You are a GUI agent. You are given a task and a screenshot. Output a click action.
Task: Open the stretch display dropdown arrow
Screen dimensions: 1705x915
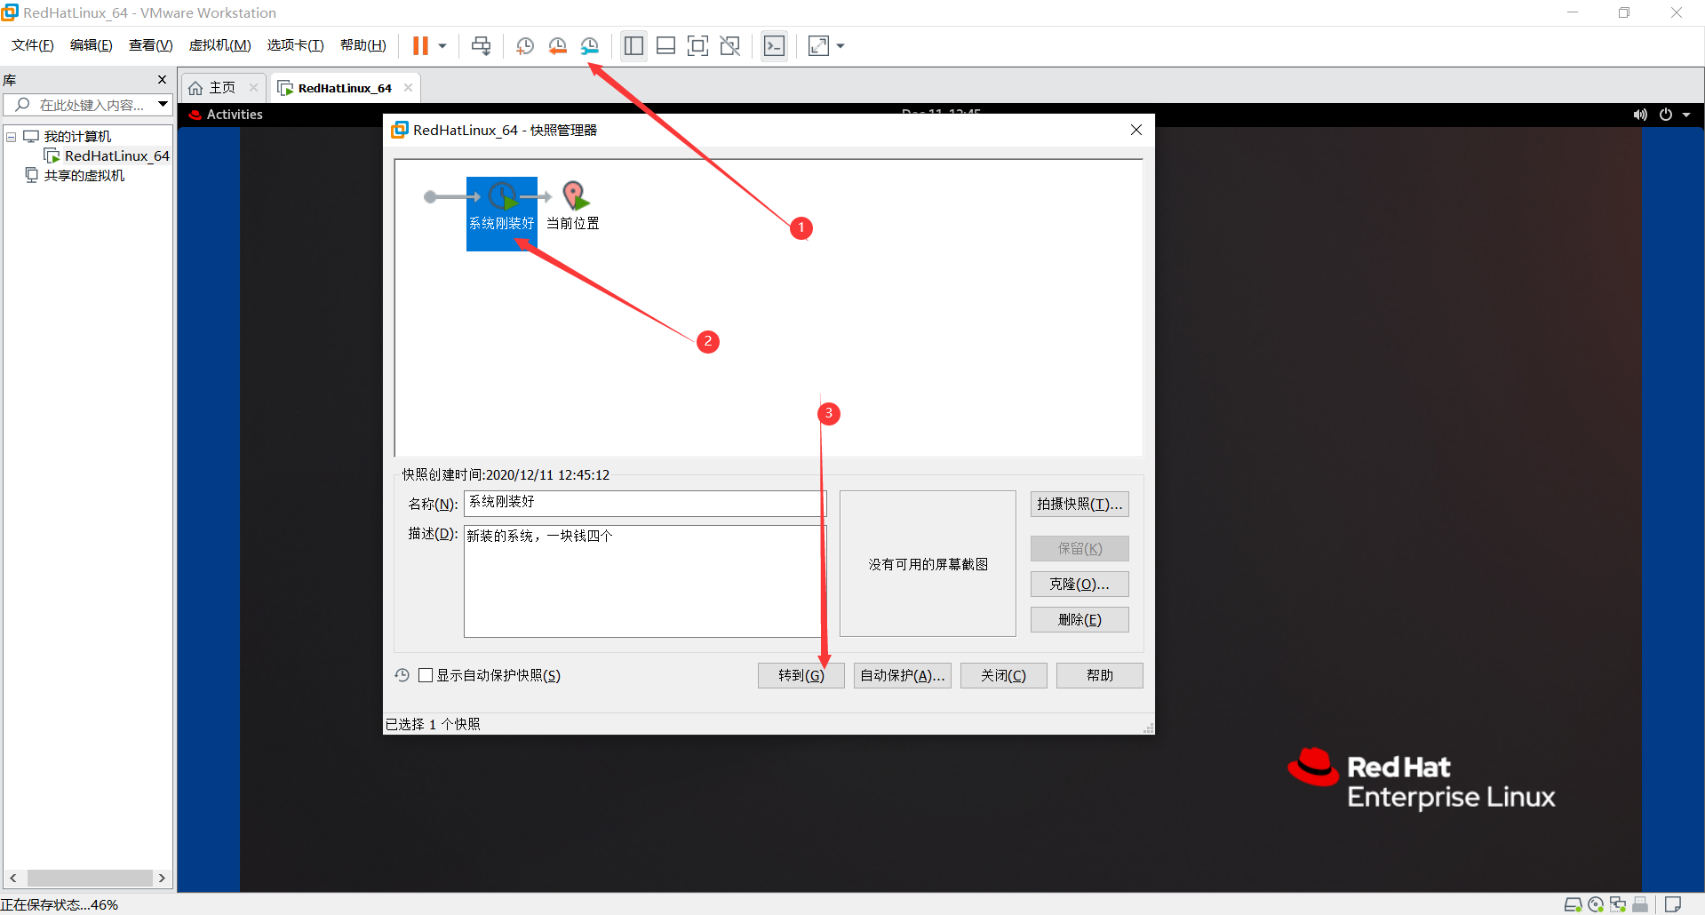coord(841,46)
